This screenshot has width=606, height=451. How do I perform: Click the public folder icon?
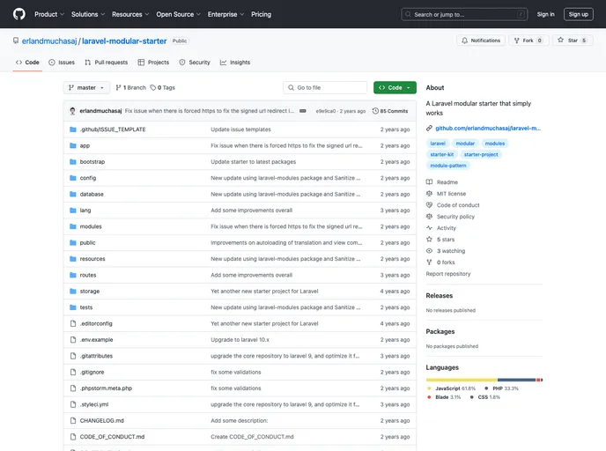72,243
